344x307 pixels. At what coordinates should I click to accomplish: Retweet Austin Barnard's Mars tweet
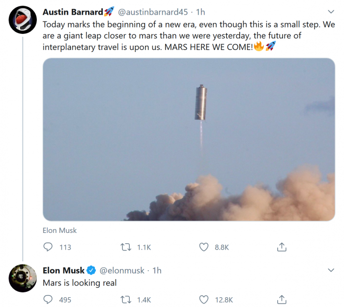(125, 247)
